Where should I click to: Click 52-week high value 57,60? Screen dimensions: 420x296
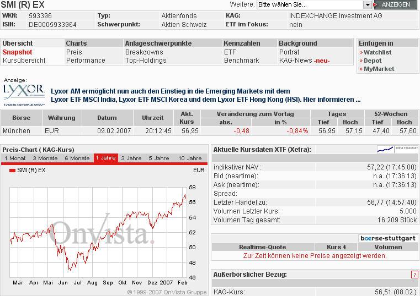[x=408, y=131]
